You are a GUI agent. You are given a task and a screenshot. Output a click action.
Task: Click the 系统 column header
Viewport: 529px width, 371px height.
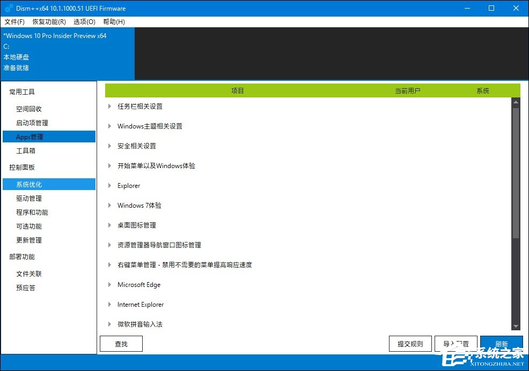tap(483, 90)
